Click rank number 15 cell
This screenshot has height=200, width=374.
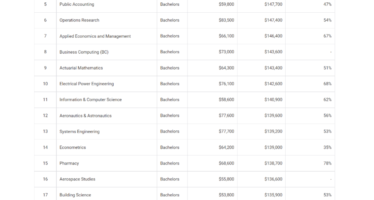(45, 163)
